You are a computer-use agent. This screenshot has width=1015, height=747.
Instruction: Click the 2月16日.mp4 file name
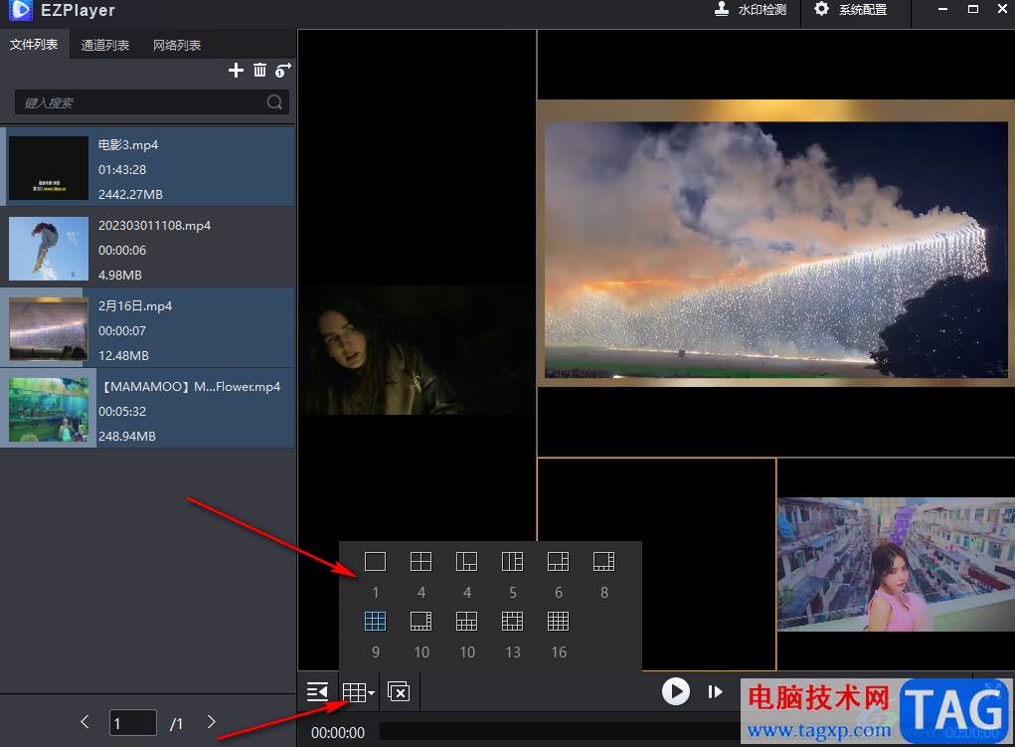(135, 305)
